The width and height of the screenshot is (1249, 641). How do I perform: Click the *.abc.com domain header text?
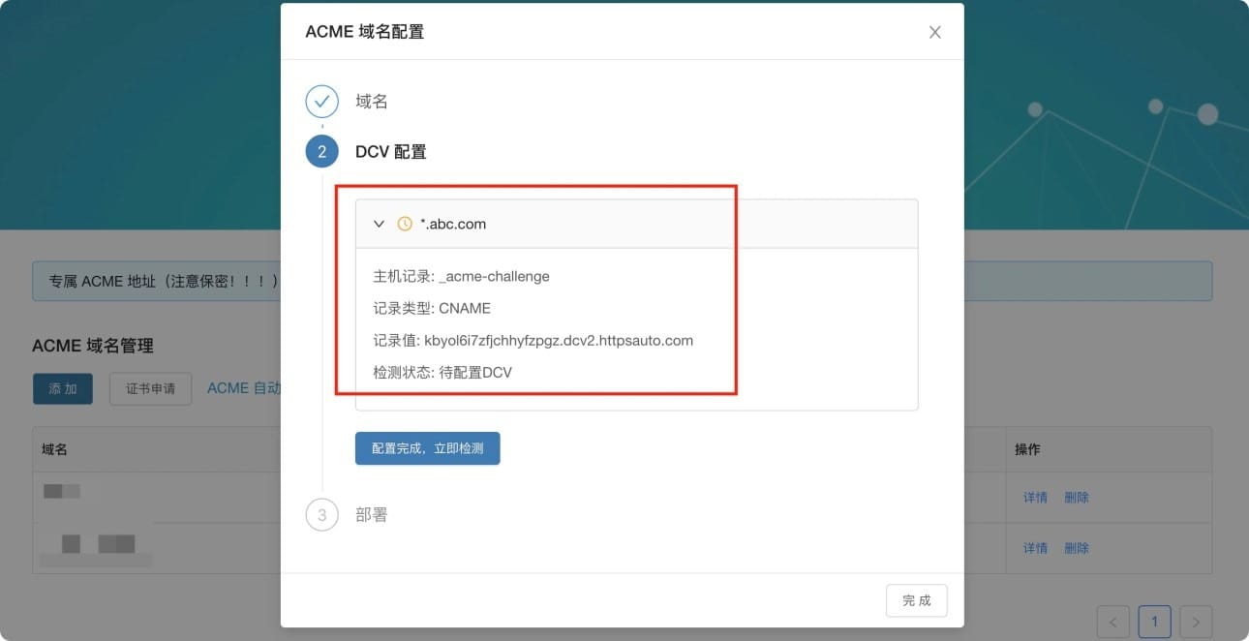coord(453,224)
